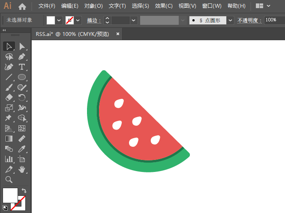This screenshot has width=285, height=213.
Task: Reset to default fill and stroke
Action: click(5, 207)
